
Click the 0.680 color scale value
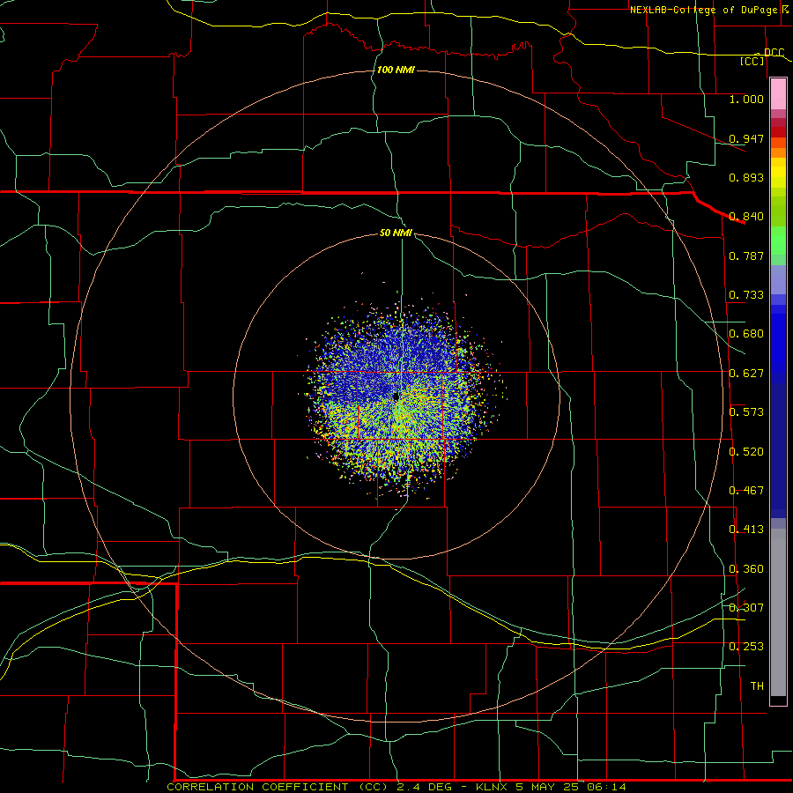tap(746, 334)
